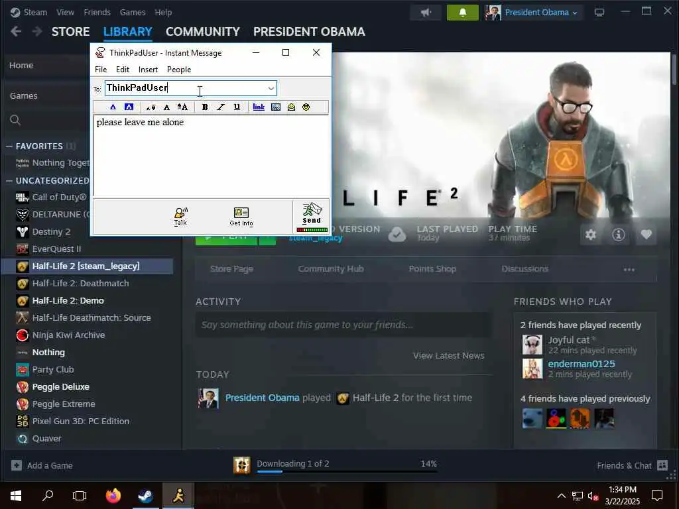Open the File menu in the Instant Message window
679x509 pixels.
(x=101, y=69)
